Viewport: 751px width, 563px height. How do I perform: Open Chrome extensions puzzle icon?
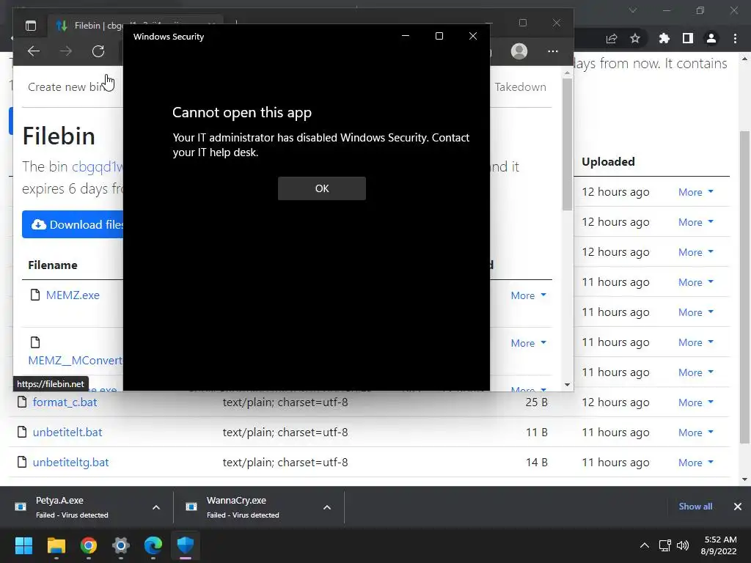click(664, 38)
